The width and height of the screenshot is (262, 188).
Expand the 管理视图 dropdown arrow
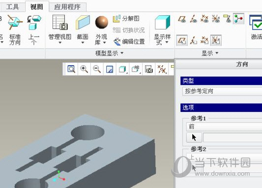[60, 43]
